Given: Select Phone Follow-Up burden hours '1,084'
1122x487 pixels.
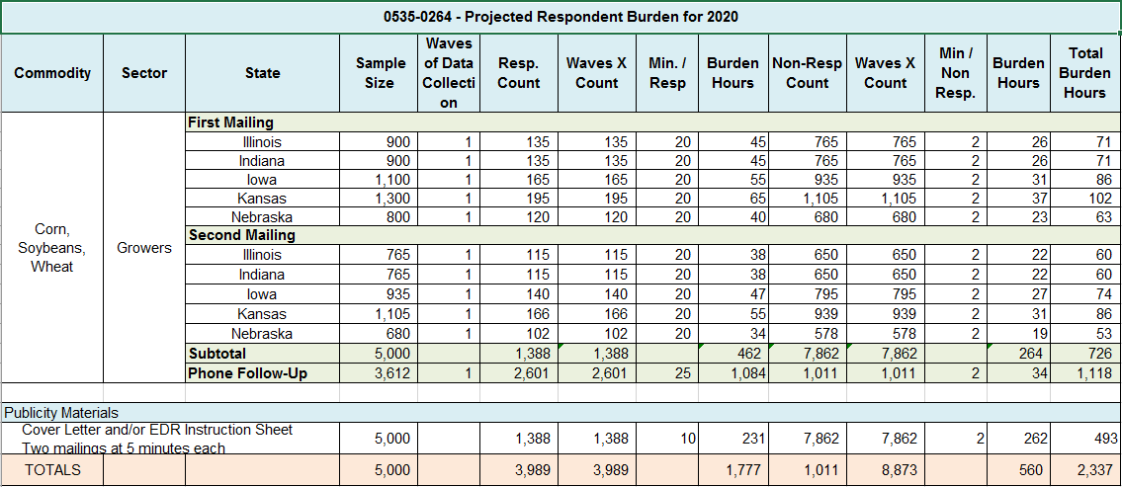Looking at the screenshot, I should pos(734,372).
